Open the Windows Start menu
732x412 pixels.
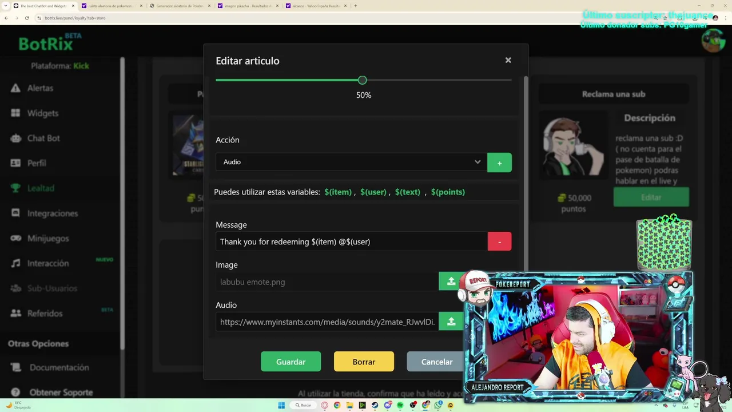pyautogui.click(x=281, y=405)
